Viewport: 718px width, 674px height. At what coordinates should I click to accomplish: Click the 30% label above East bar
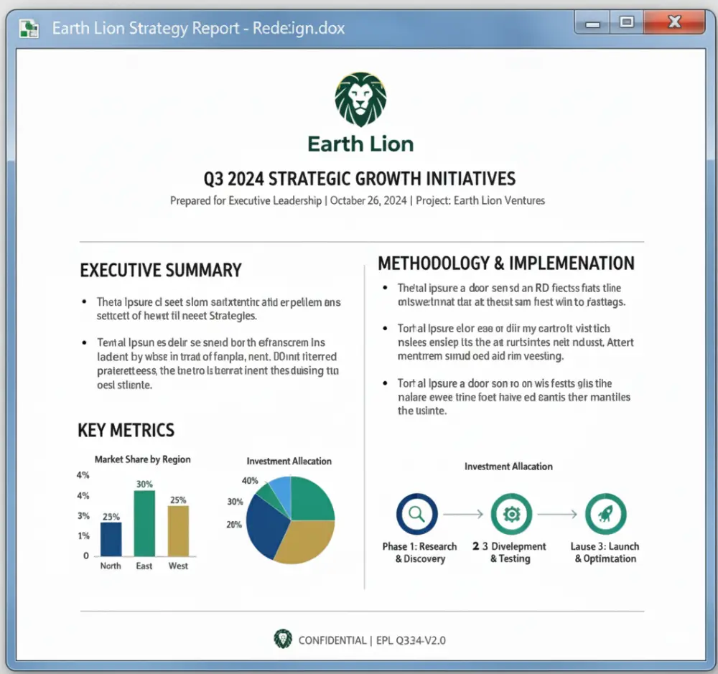(144, 484)
